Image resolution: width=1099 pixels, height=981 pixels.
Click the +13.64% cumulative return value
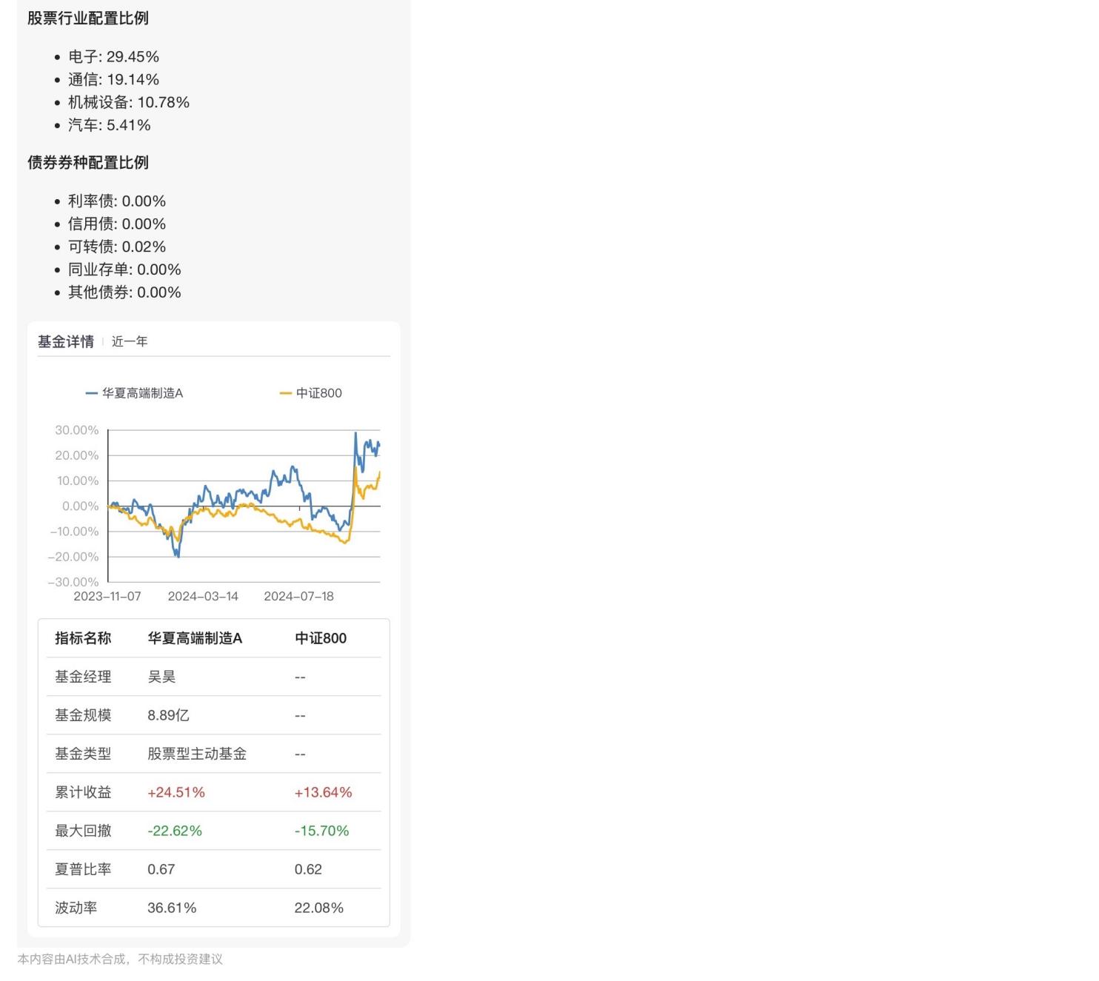324,792
